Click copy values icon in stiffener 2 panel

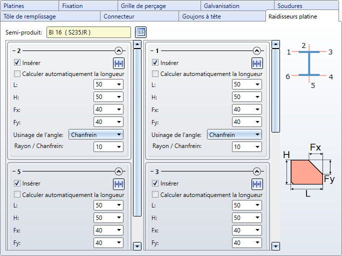pos(118,63)
